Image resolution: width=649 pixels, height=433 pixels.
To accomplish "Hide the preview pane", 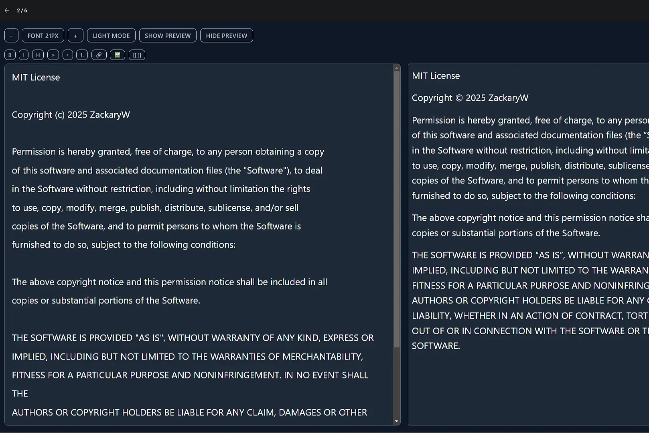I will click(226, 35).
